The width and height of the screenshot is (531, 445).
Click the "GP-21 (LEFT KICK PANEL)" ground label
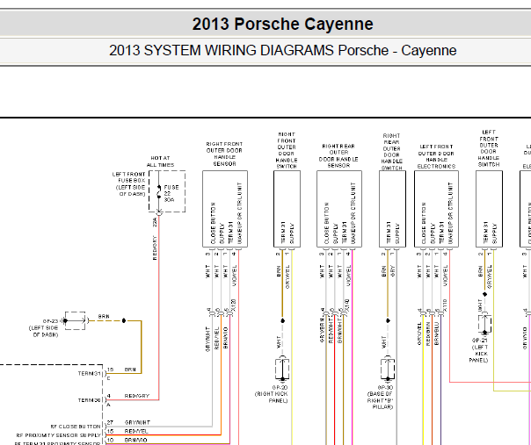[x=479, y=350]
